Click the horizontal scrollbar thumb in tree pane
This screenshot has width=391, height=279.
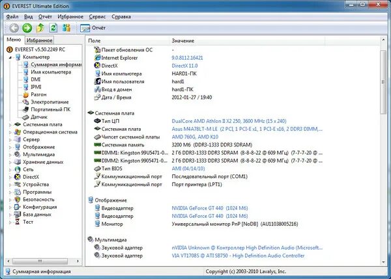pyautogui.click(x=40, y=261)
